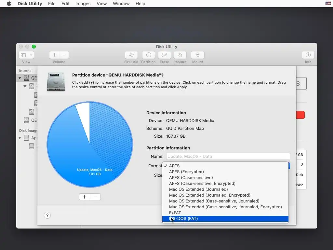This screenshot has height=250, width=333.
Task: Choose Mac OS Extended (Journaled, Encrypted) format
Action: (225, 195)
